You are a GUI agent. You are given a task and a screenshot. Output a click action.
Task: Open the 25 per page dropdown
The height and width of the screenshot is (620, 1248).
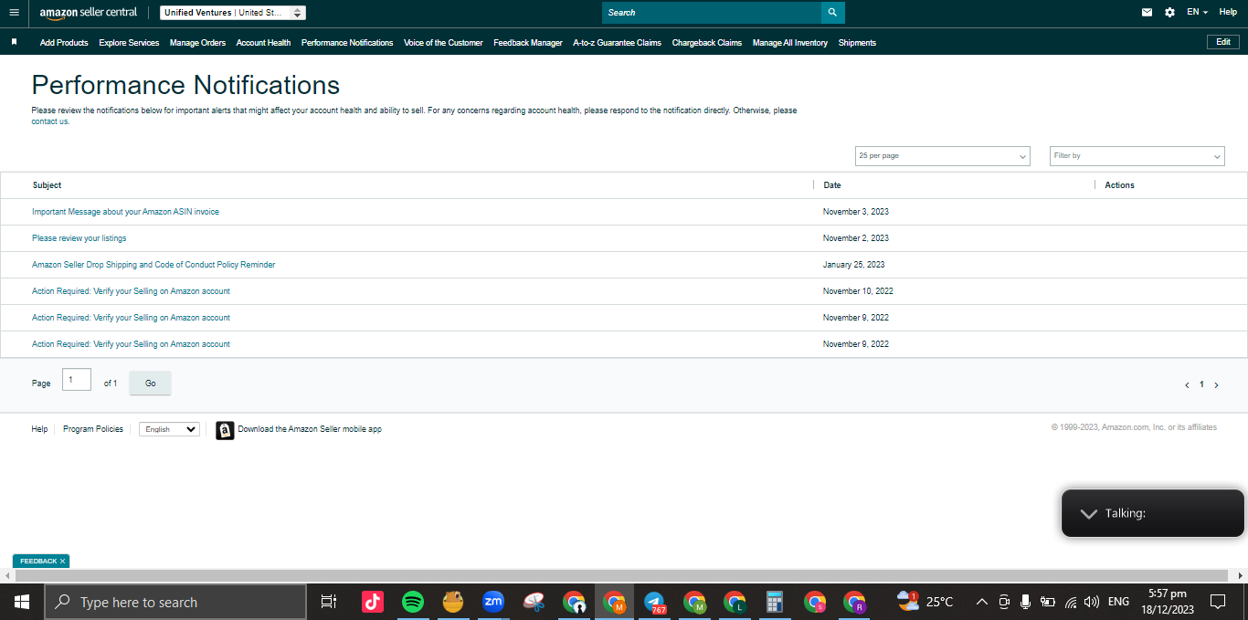[943, 156]
